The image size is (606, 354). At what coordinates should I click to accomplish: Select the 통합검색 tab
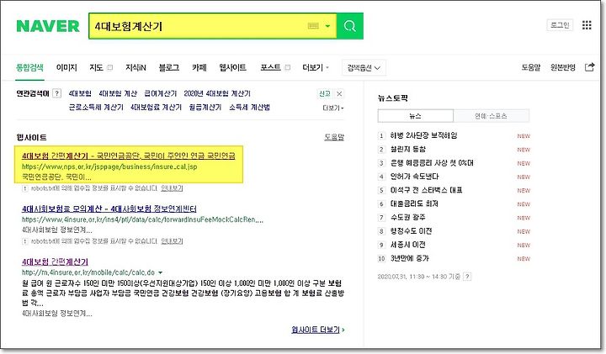tap(29, 67)
